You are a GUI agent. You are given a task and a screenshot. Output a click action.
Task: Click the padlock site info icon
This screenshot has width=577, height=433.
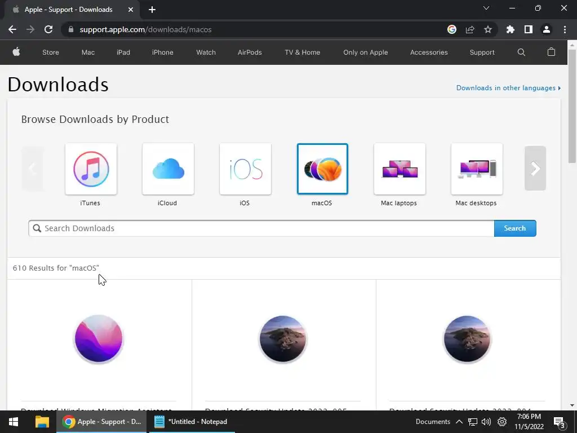[x=70, y=29]
